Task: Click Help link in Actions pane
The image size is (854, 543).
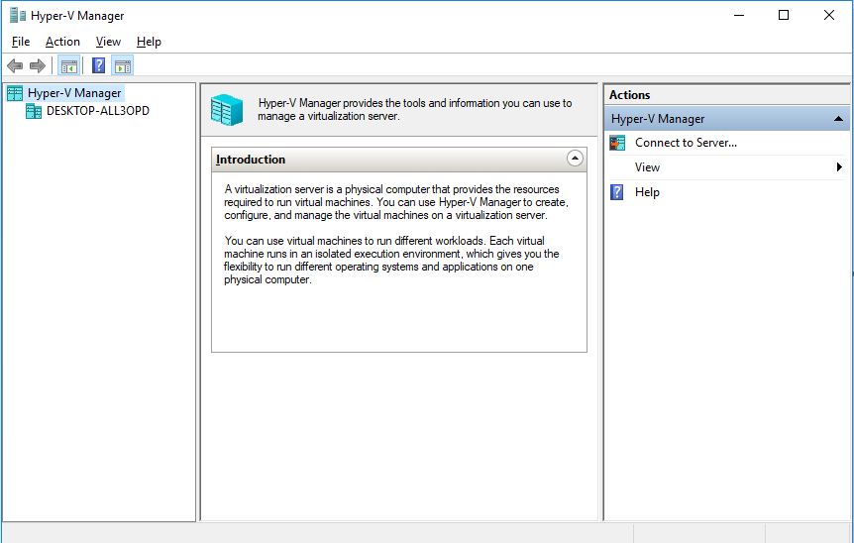Action: click(647, 192)
